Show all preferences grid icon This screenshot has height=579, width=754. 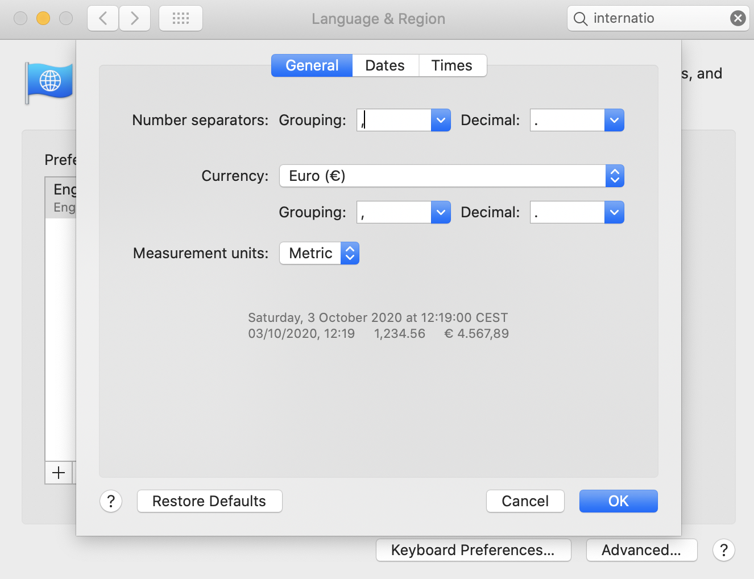coord(181,18)
